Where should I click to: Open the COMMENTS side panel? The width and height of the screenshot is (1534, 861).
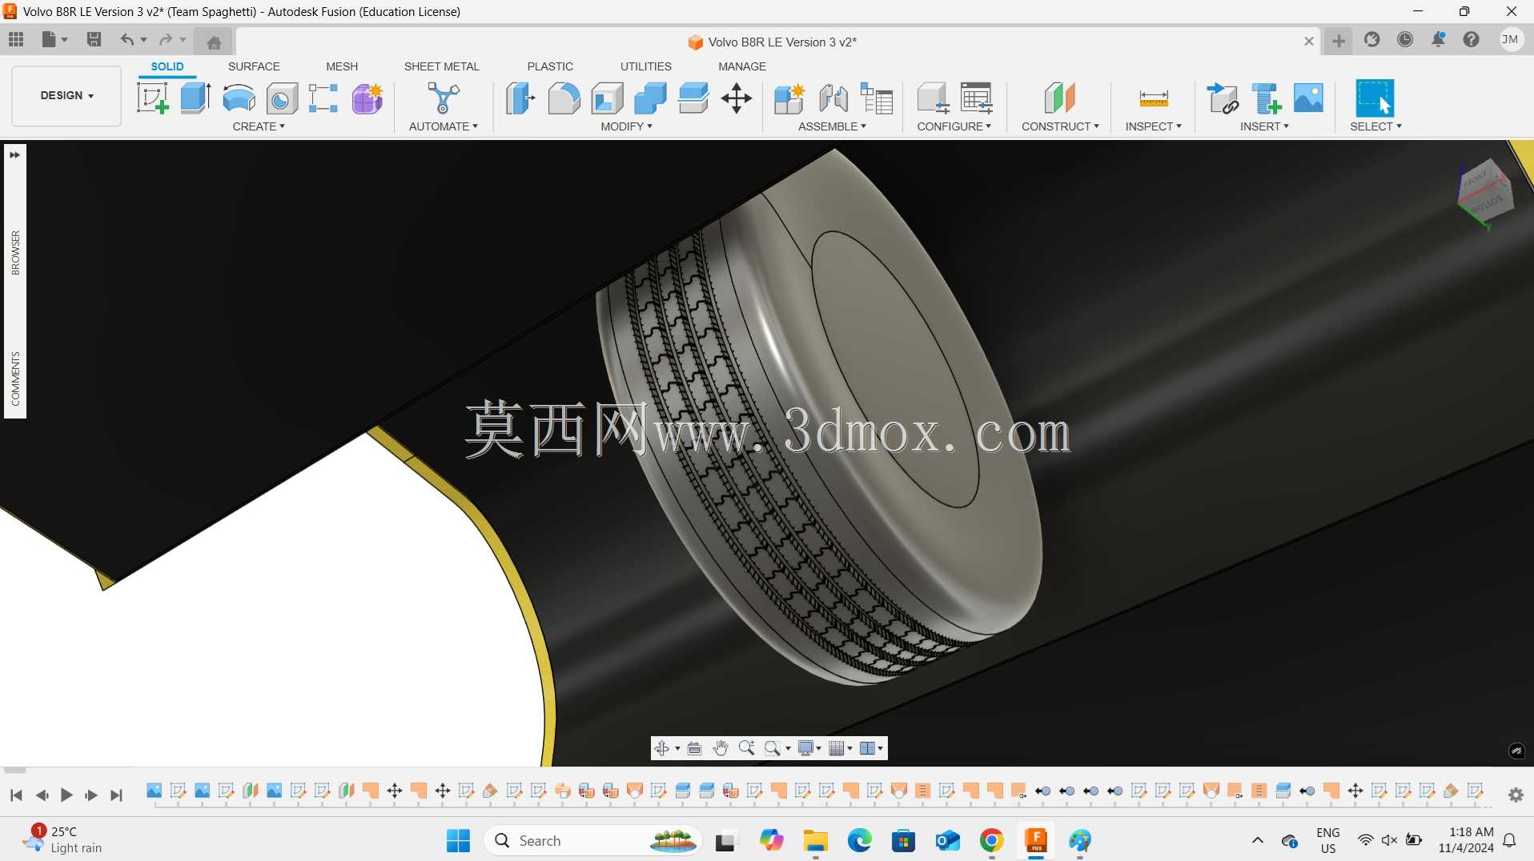pyautogui.click(x=15, y=378)
